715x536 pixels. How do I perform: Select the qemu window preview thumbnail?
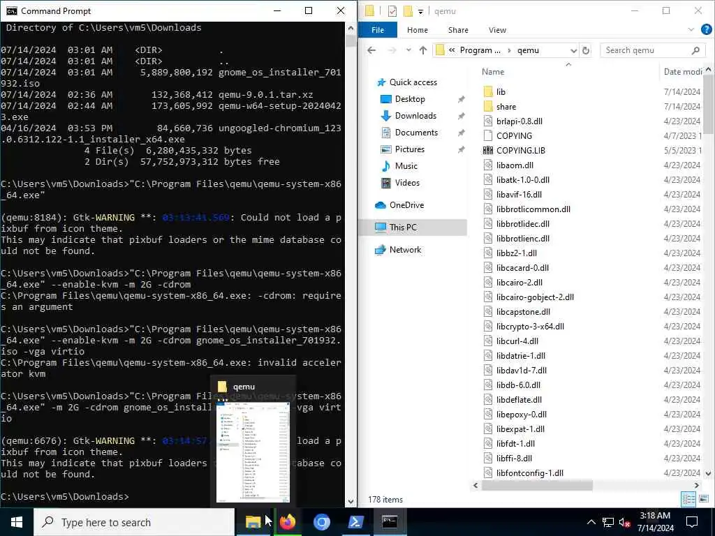[253, 452]
